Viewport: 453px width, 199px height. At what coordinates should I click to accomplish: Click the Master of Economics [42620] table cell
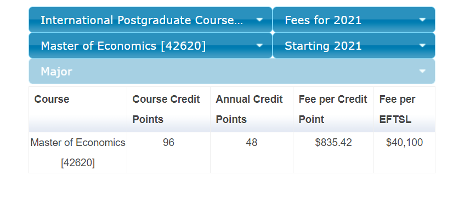click(78, 153)
